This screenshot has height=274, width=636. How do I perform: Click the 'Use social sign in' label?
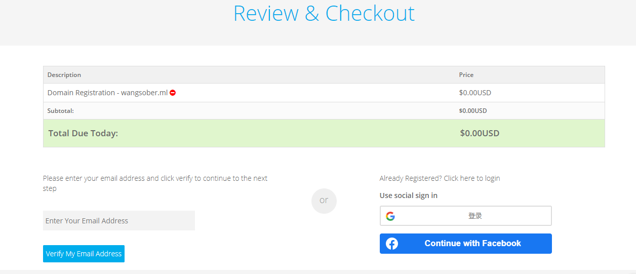[409, 195]
